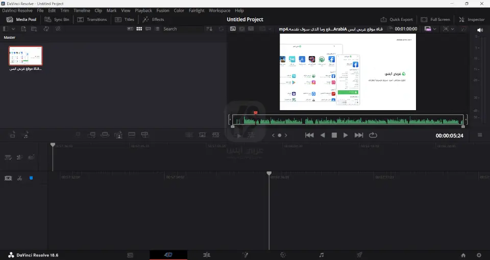The image size is (490, 260).
Task: Open the Fusion menu
Action: pos(163,10)
